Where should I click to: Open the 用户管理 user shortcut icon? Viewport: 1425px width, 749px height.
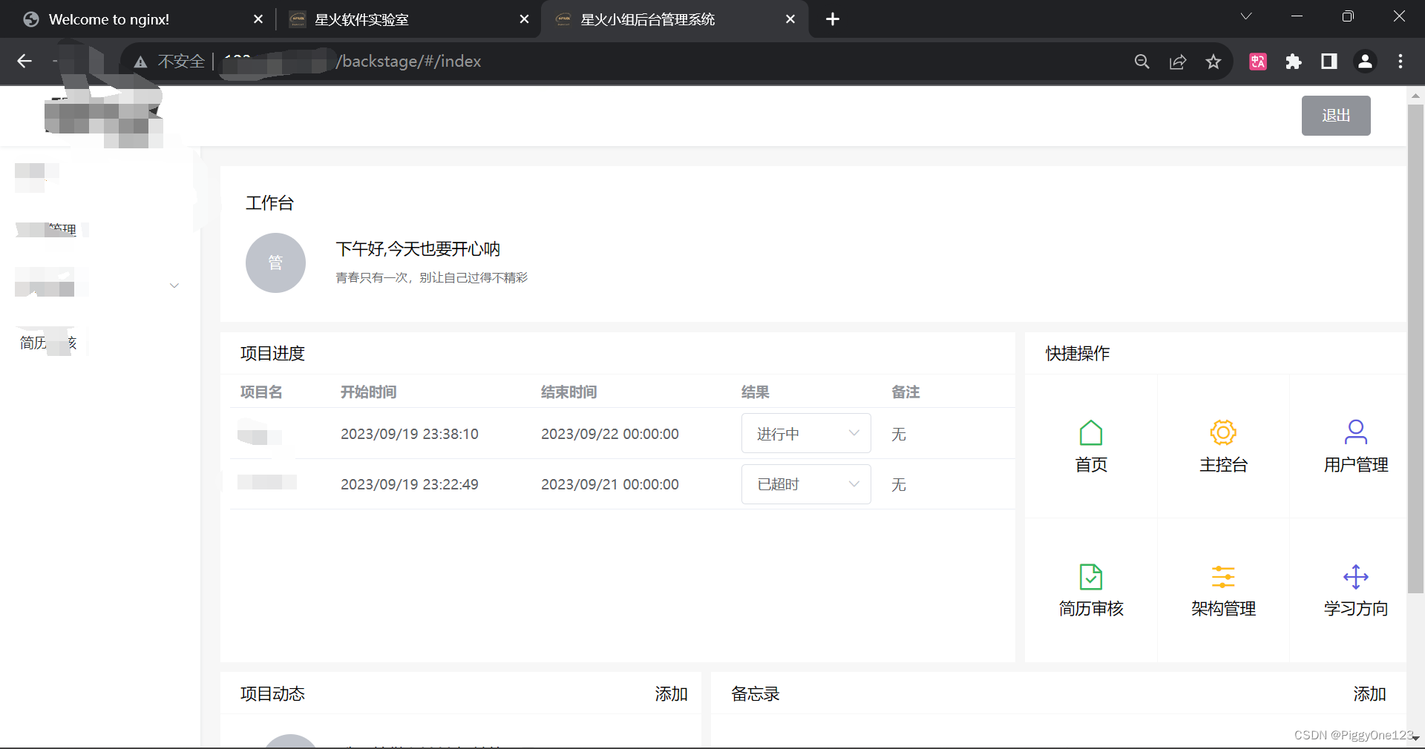coord(1355,432)
